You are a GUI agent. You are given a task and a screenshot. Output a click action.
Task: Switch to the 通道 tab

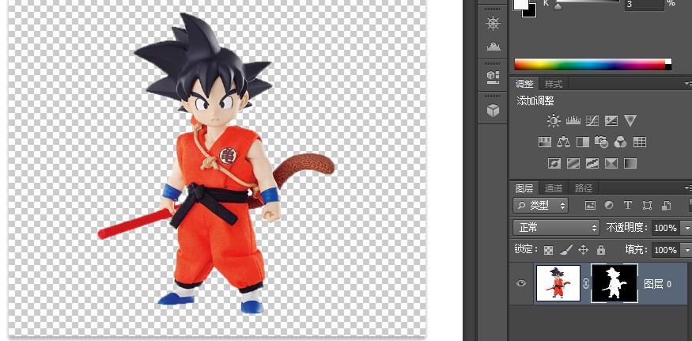pyautogui.click(x=554, y=188)
